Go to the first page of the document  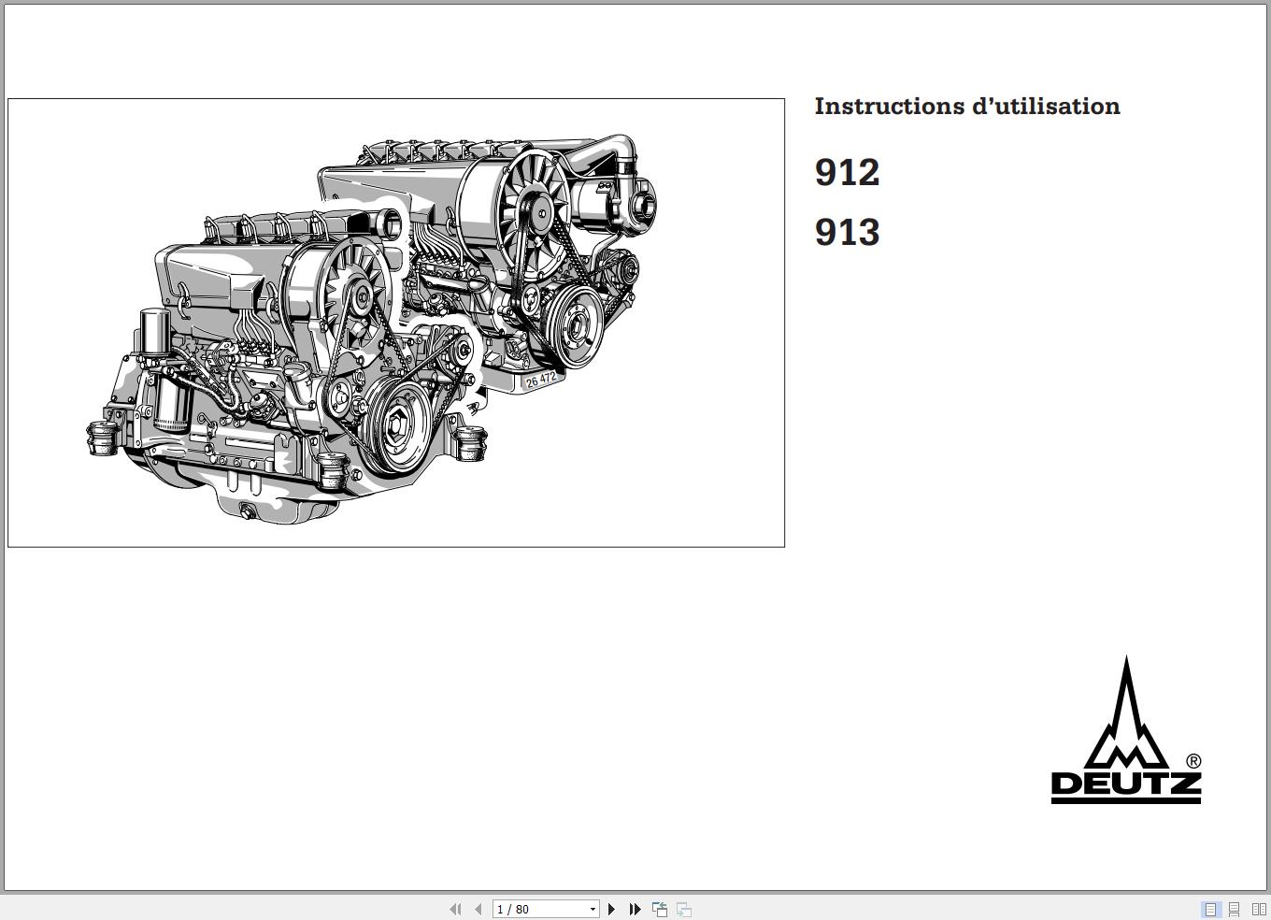455,909
